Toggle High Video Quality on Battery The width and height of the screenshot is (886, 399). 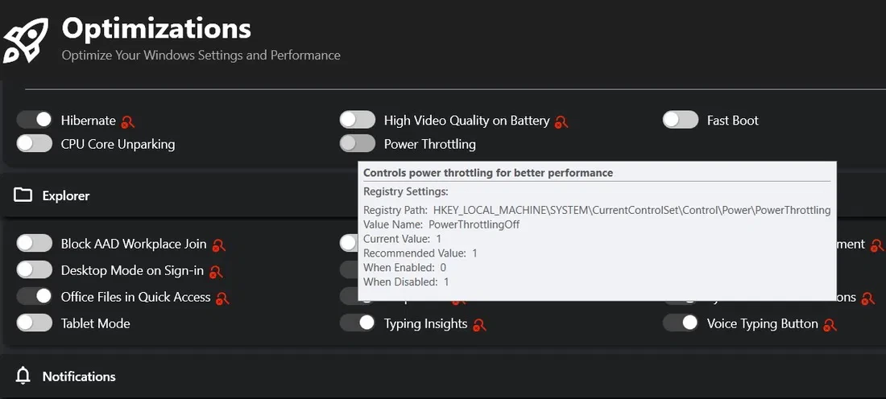click(358, 120)
